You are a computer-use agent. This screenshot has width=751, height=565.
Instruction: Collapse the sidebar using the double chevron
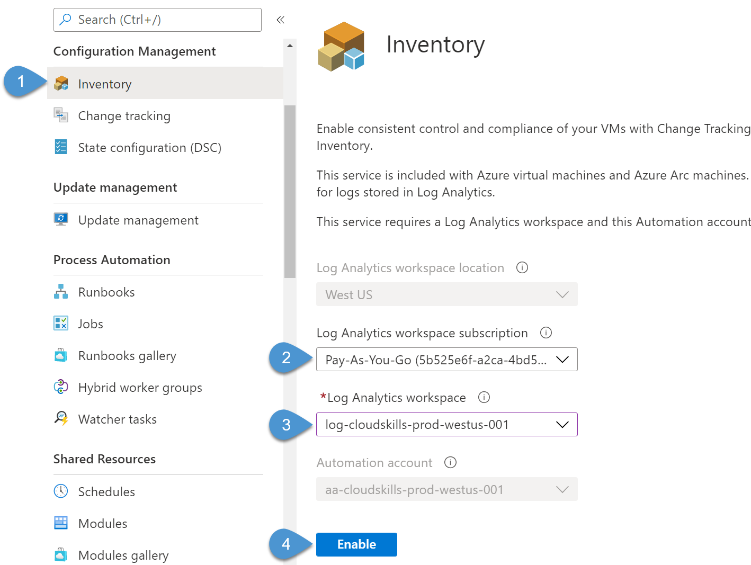[x=280, y=20]
